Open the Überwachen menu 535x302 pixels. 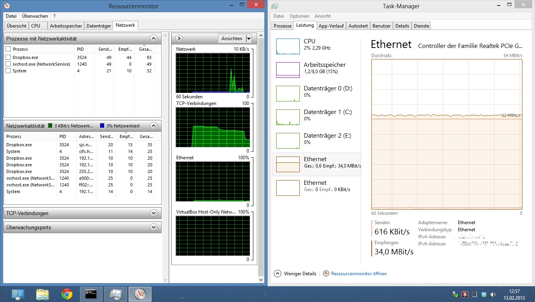pyautogui.click(x=35, y=16)
